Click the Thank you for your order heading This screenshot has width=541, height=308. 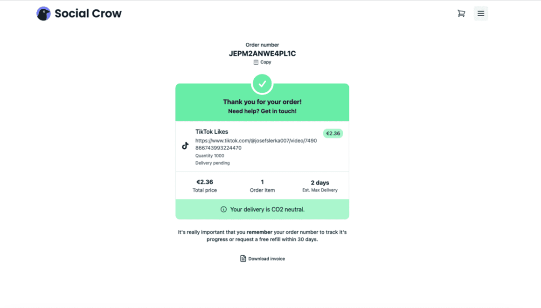262,102
